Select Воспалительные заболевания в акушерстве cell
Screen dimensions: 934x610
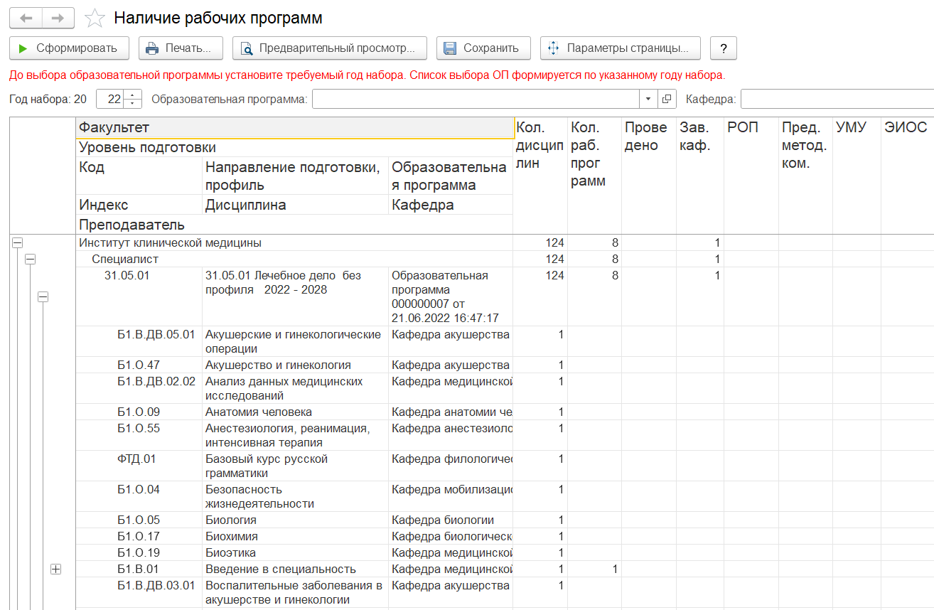(x=295, y=592)
